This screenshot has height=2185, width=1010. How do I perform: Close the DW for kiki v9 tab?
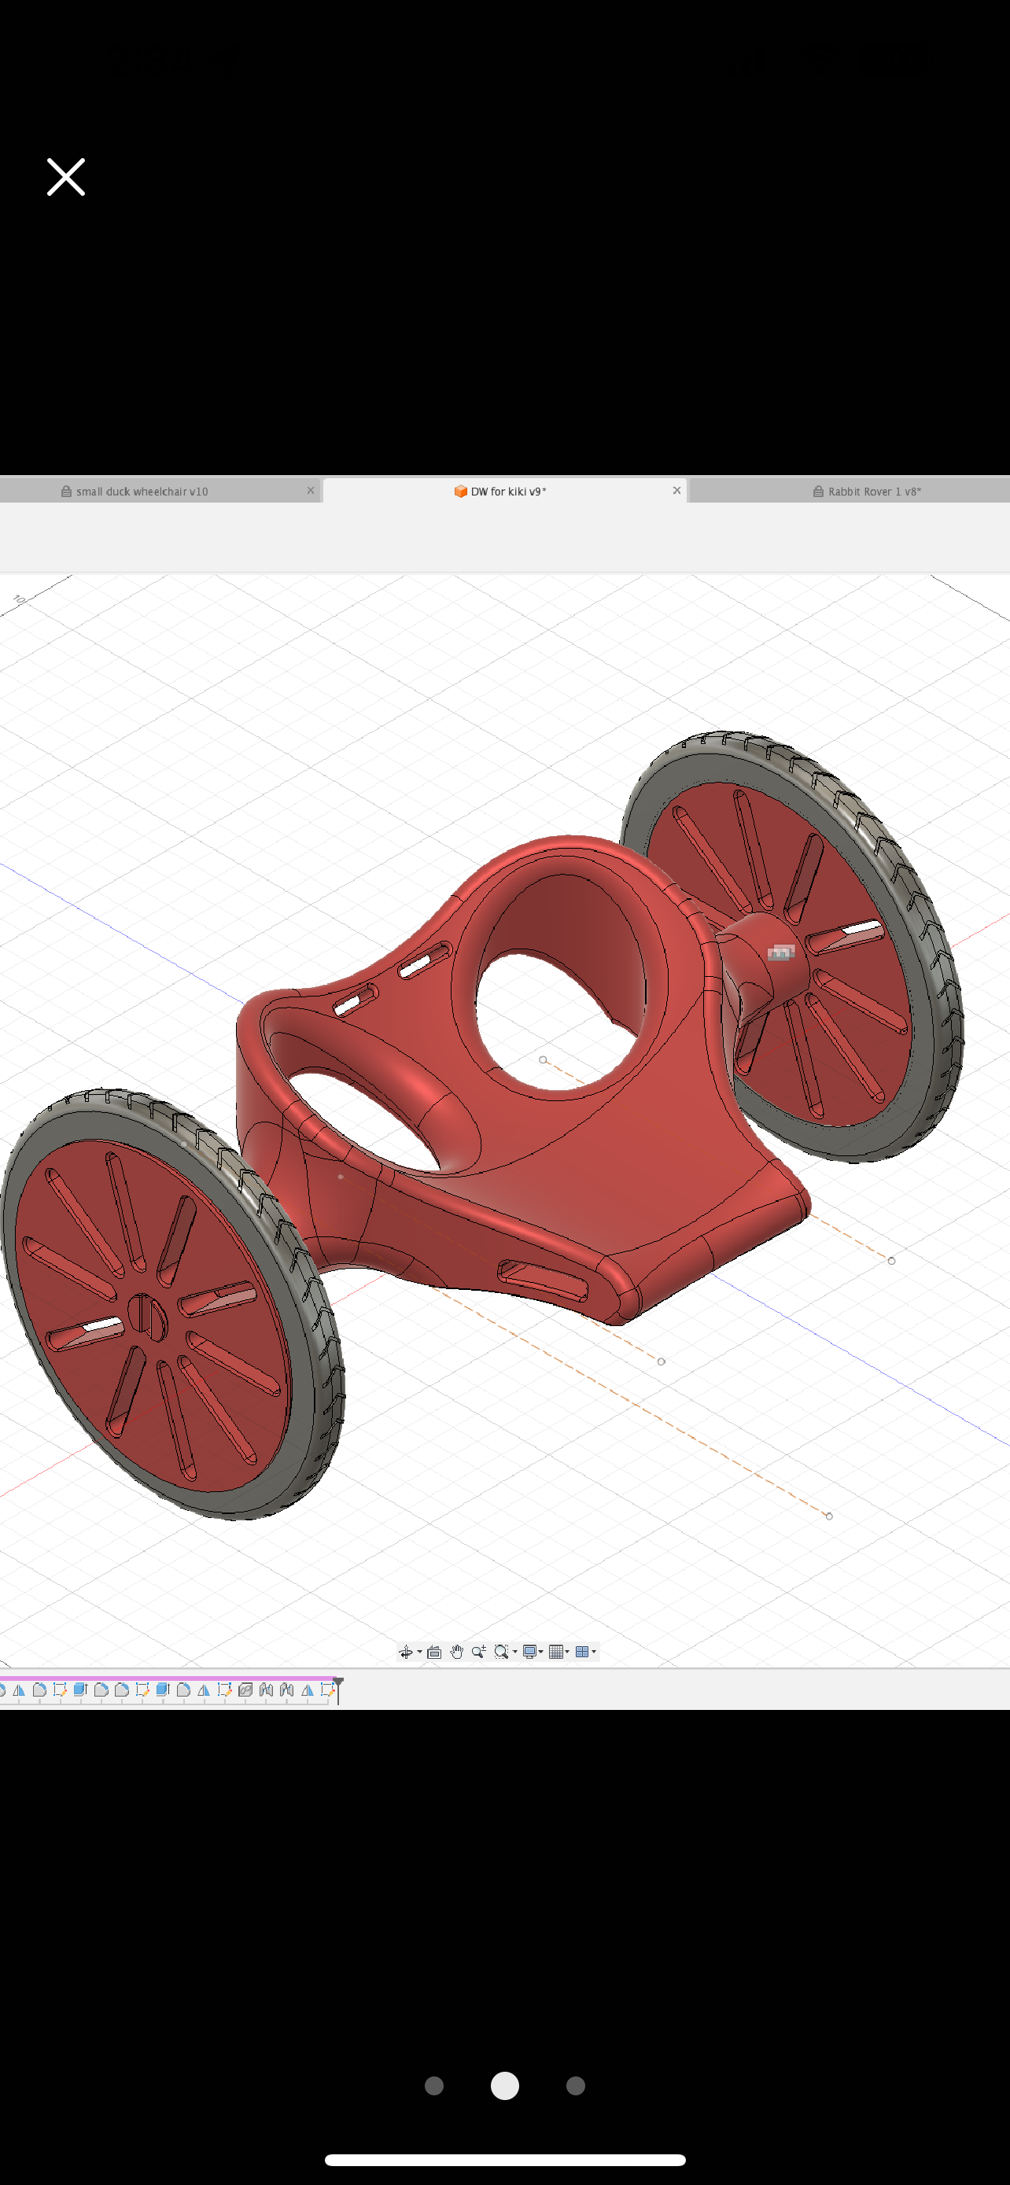tap(676, 490)
